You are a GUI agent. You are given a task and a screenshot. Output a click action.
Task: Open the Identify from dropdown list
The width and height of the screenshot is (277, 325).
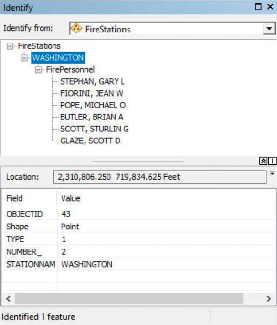[269, 29]
